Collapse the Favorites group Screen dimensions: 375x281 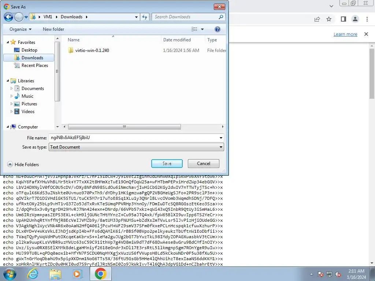coord(8,42)
